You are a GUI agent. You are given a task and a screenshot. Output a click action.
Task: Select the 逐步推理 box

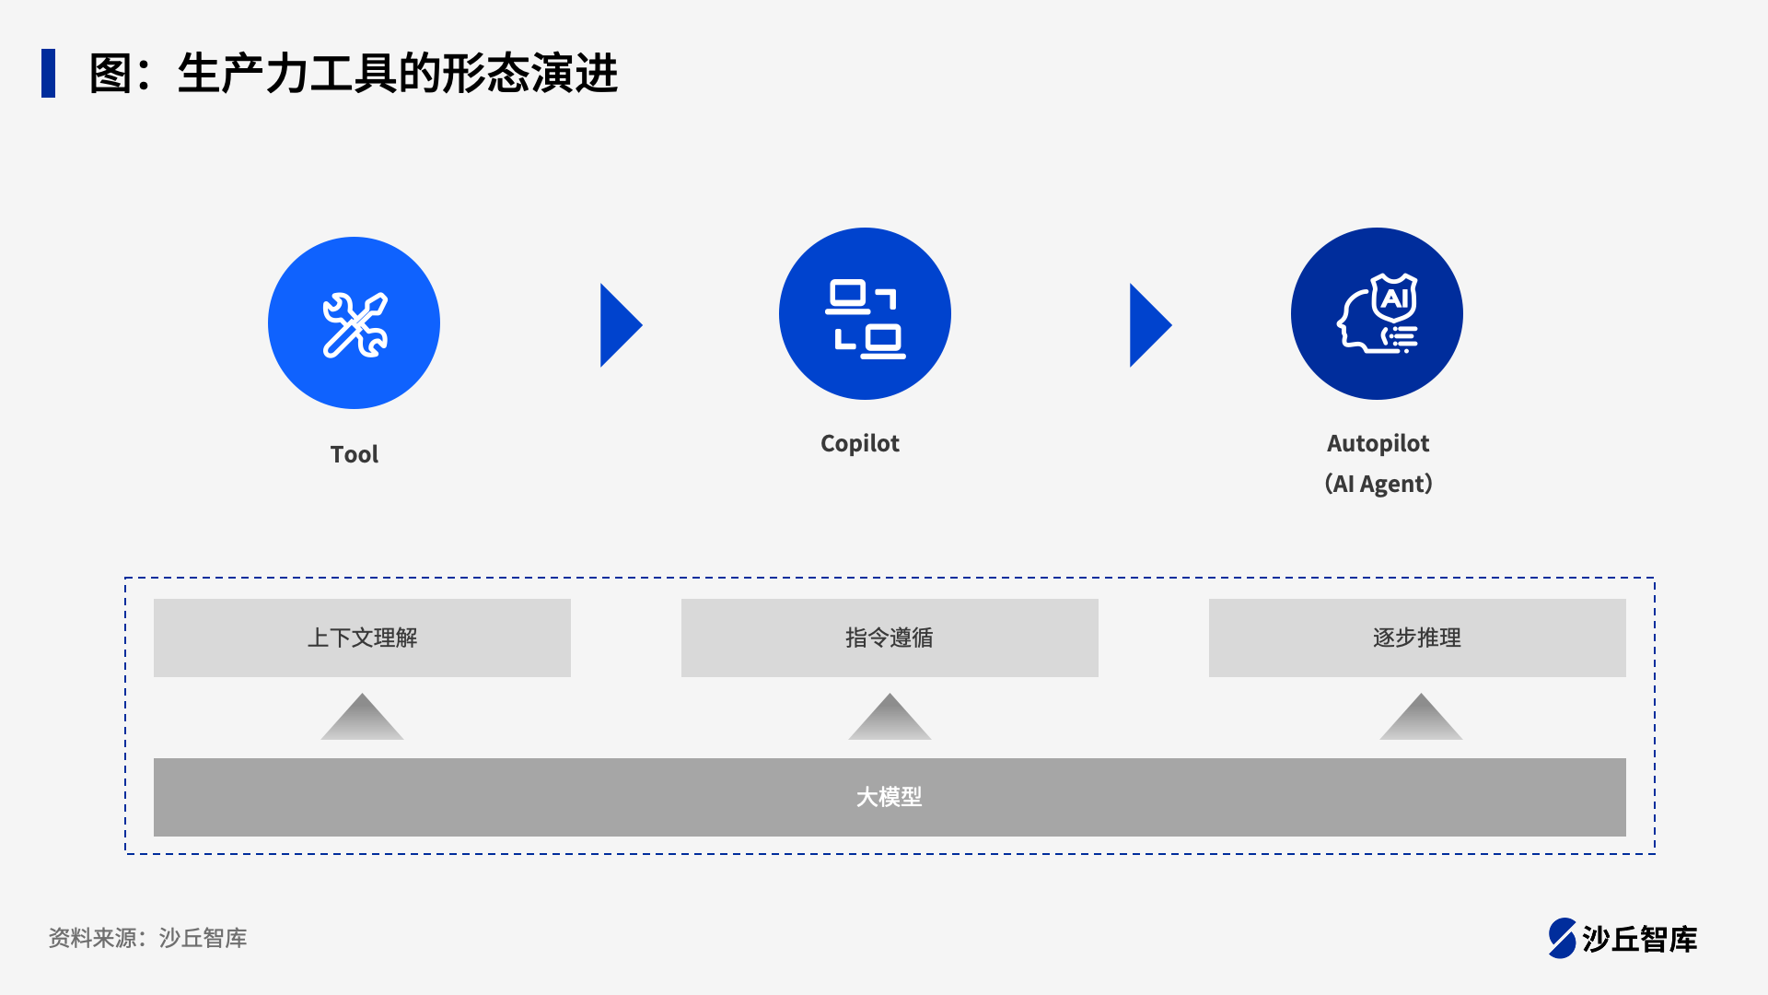click(x=1416, y=638)
